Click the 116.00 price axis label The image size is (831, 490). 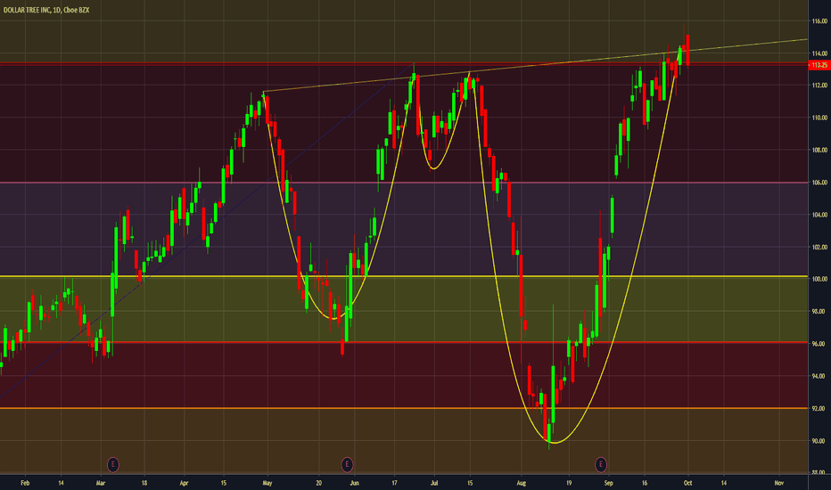pyautogui.click(x=819, y=21)
